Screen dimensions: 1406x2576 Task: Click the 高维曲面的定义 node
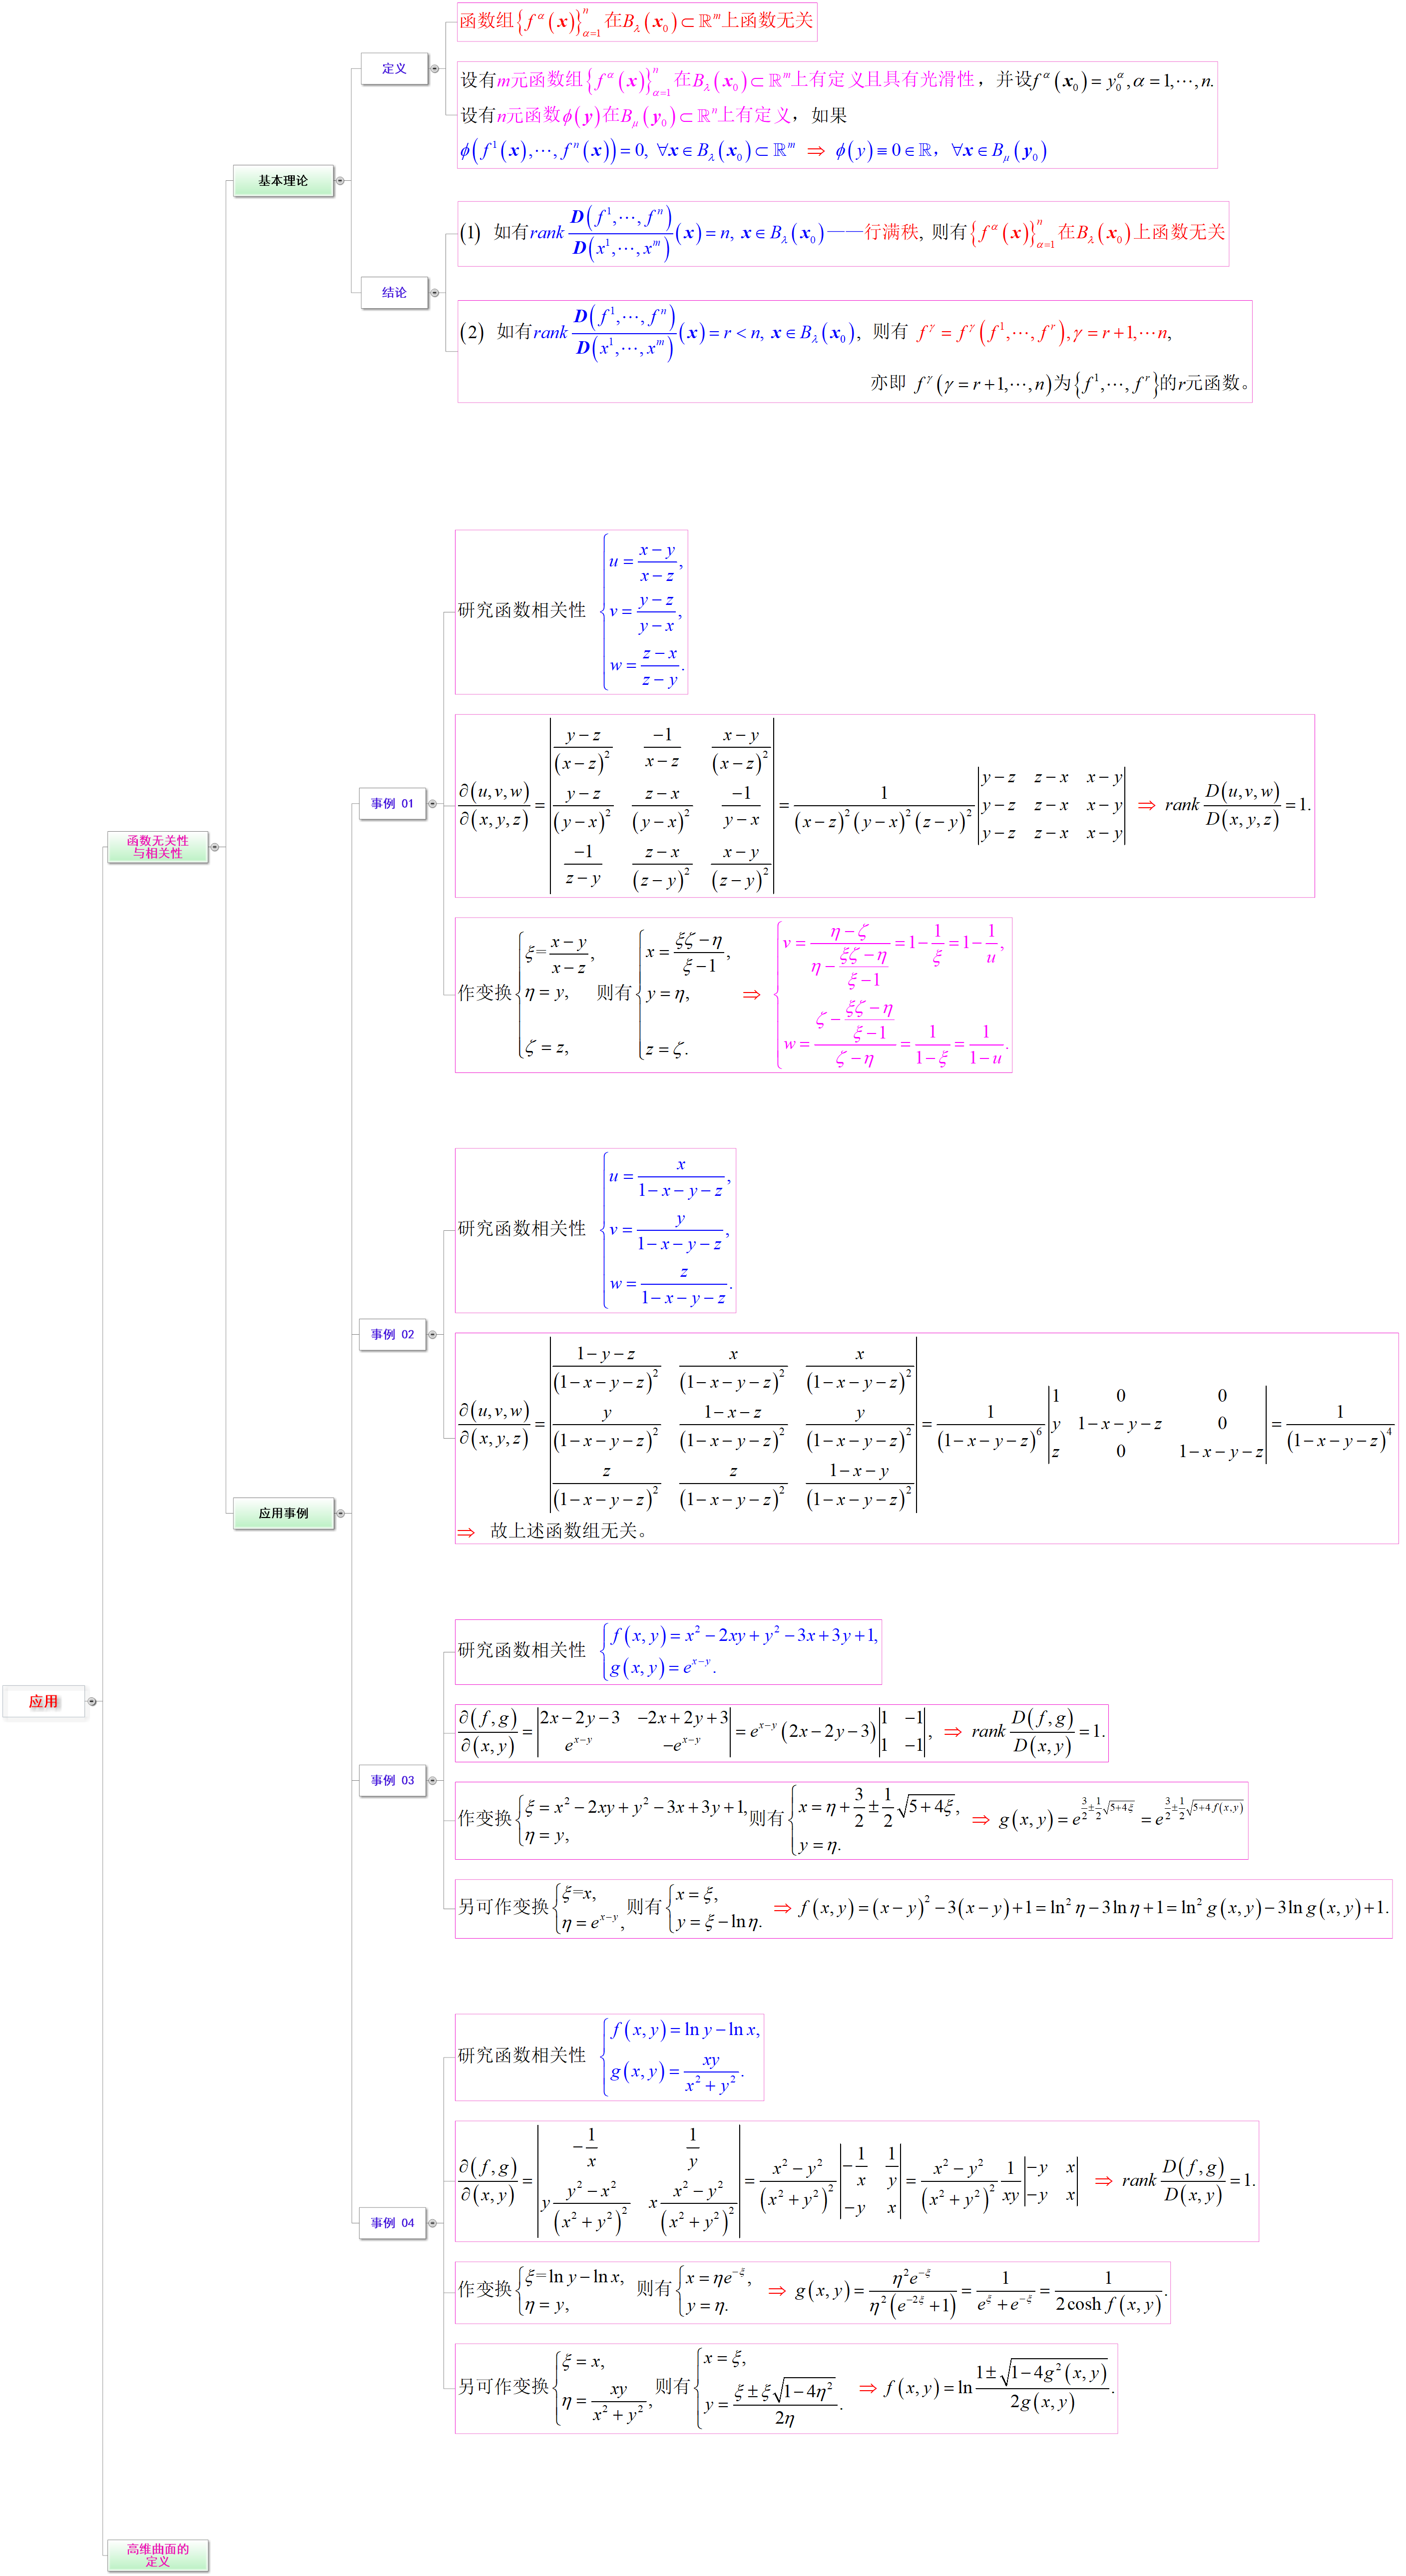click(157, 2555)
